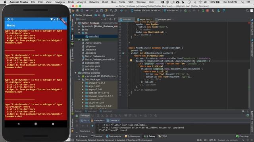Click the override gutter icon beside build
Image resolution: width=254 pixels, height=142 pixels.
(x=123, y=53)
